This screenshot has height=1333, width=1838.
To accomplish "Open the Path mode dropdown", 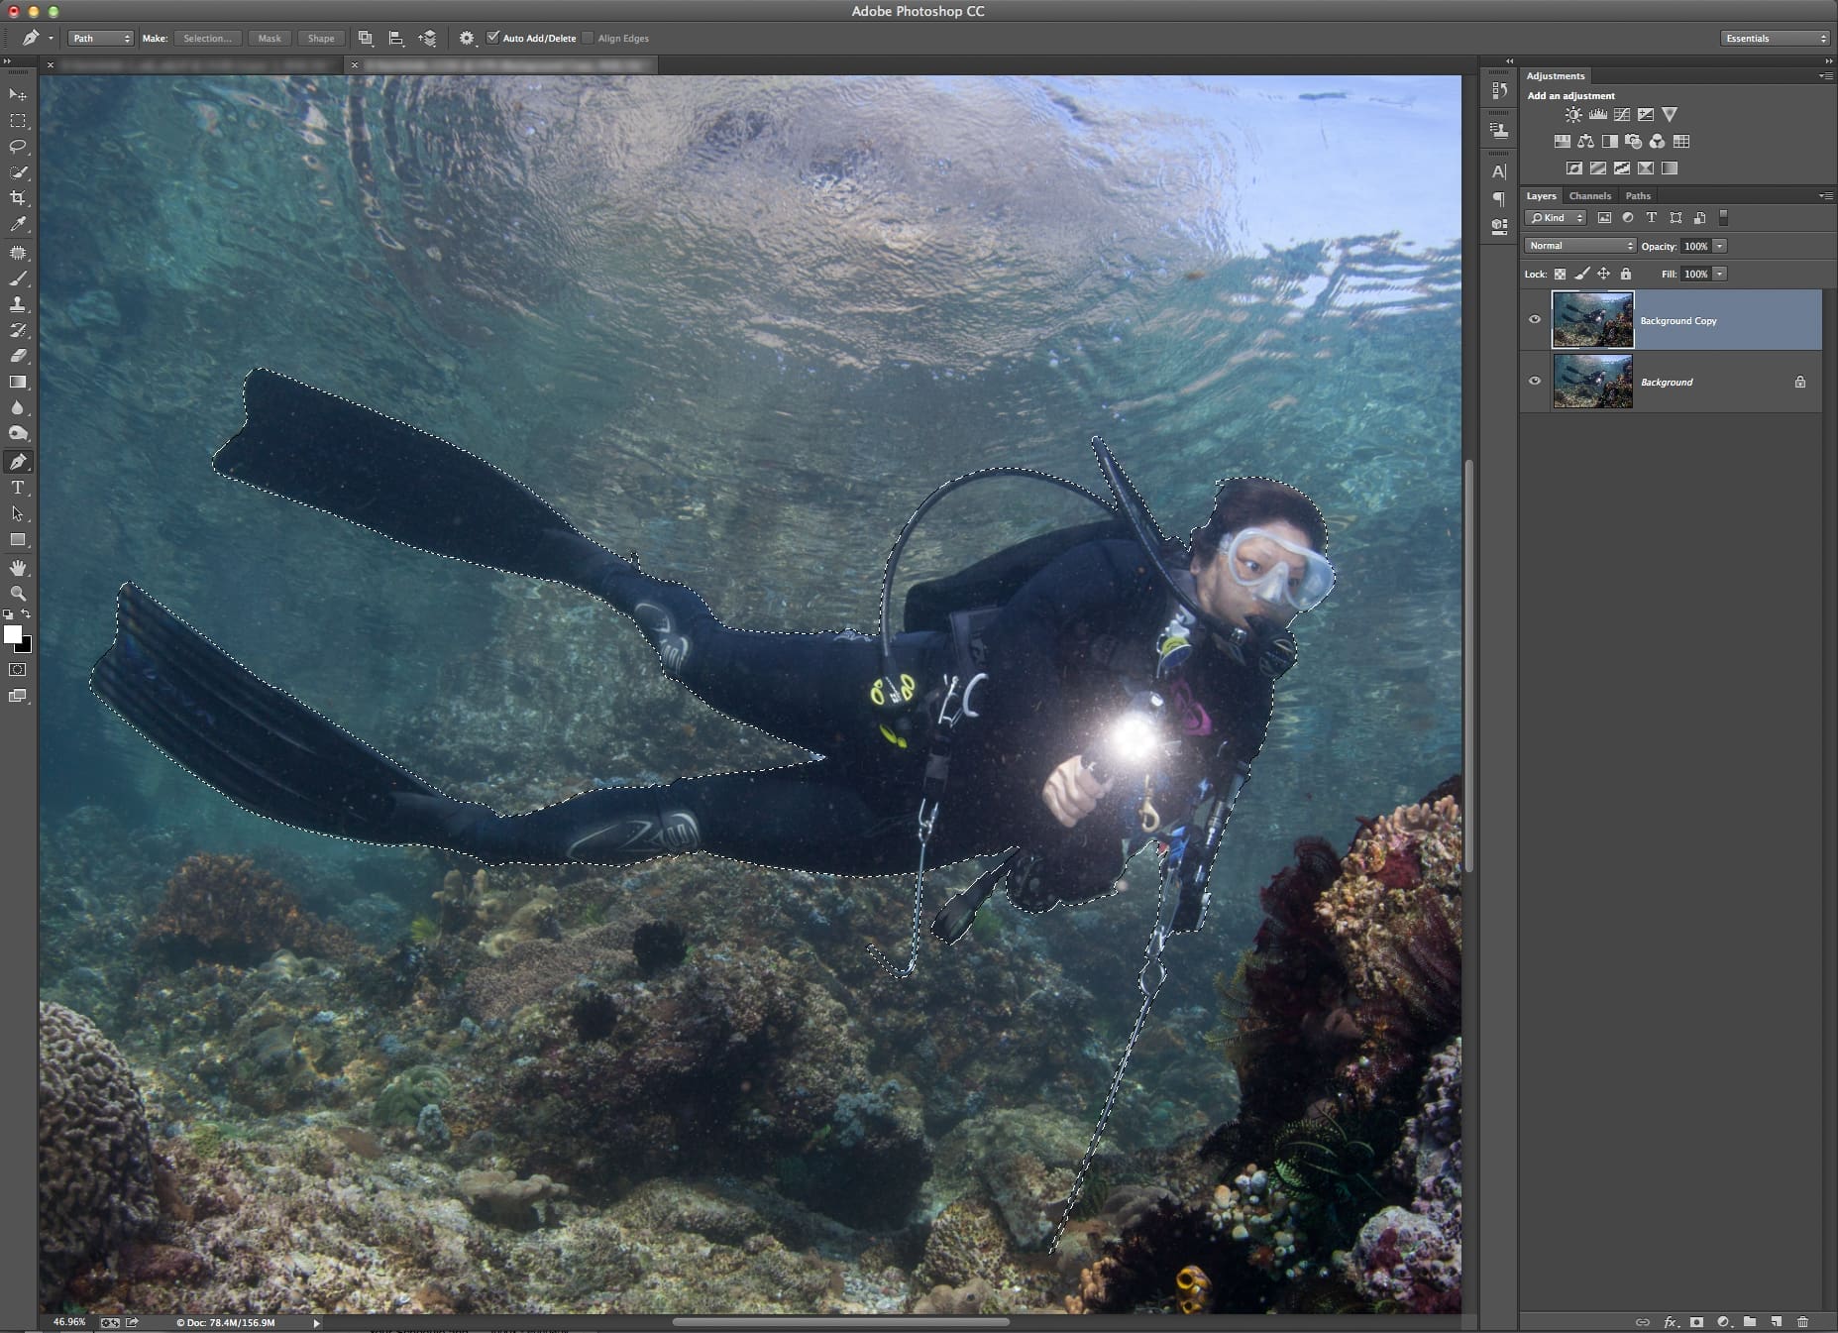I will (100, 39).
